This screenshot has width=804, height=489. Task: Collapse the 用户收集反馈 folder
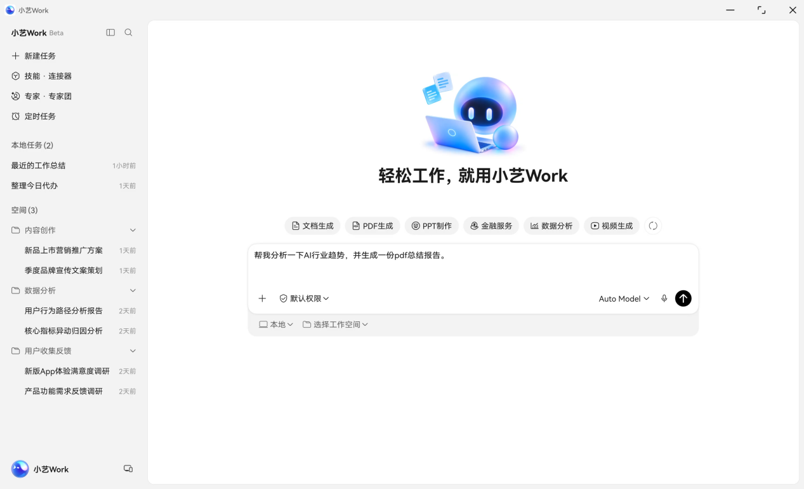[133, 351]
